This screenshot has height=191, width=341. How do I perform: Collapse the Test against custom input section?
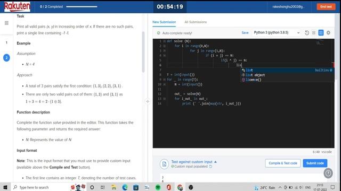coord(215,162)
